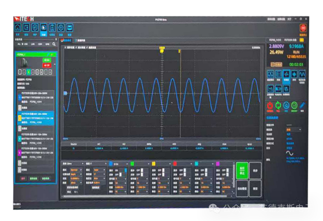
Task: Open the battery toolbar icon
Action: (52, 28)
